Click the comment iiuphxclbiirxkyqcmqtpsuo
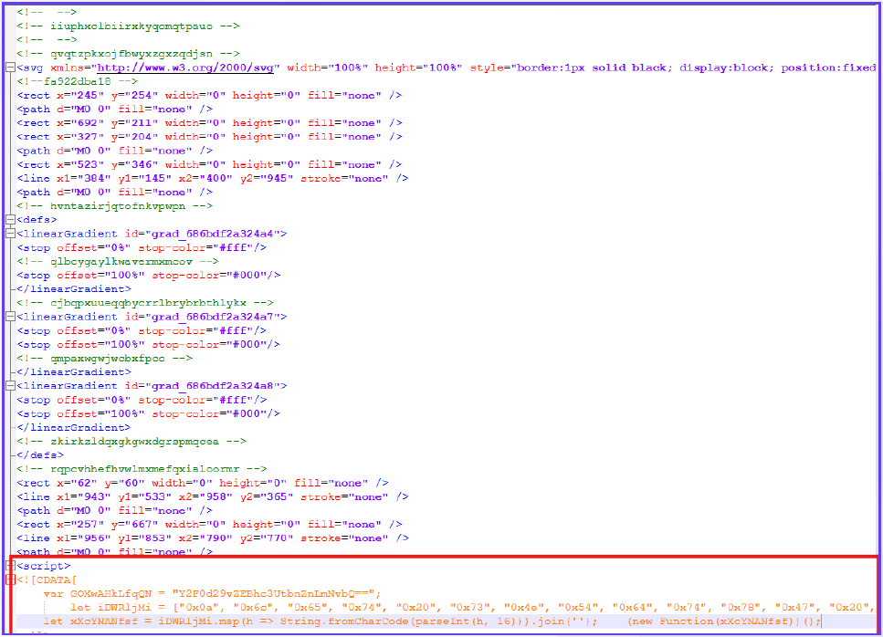Viewport: 883px width, 637px height. pyautogui.click(x=128, y=26)
